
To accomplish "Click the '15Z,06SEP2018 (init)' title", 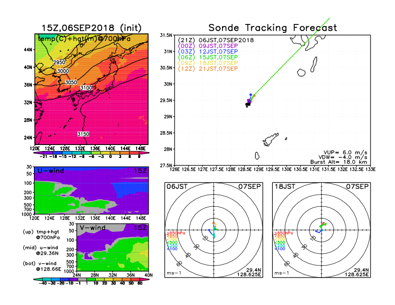I will point(91,28).
